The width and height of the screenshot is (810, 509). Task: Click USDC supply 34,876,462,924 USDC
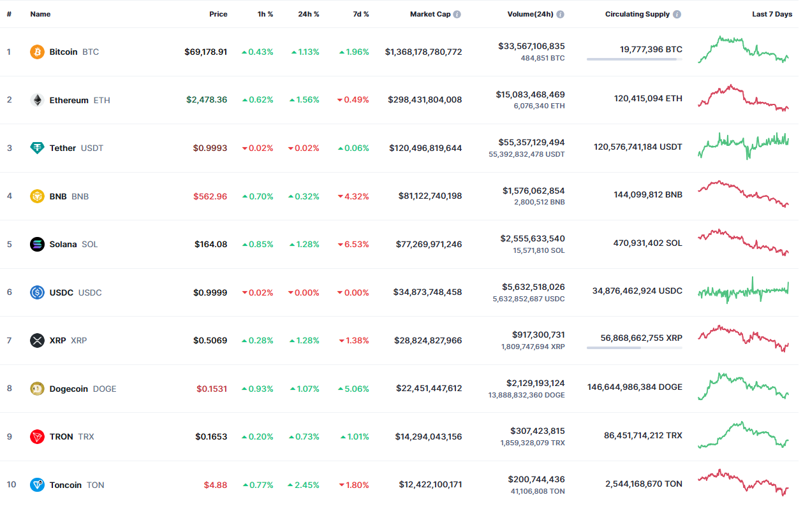(x=637, y=291)
